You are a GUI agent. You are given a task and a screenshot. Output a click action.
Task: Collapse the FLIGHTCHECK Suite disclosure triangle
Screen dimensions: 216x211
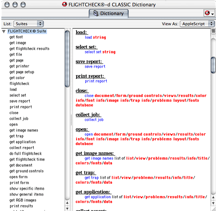click(4, 31)
